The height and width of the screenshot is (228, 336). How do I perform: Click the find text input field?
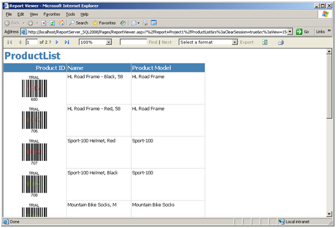133,42
